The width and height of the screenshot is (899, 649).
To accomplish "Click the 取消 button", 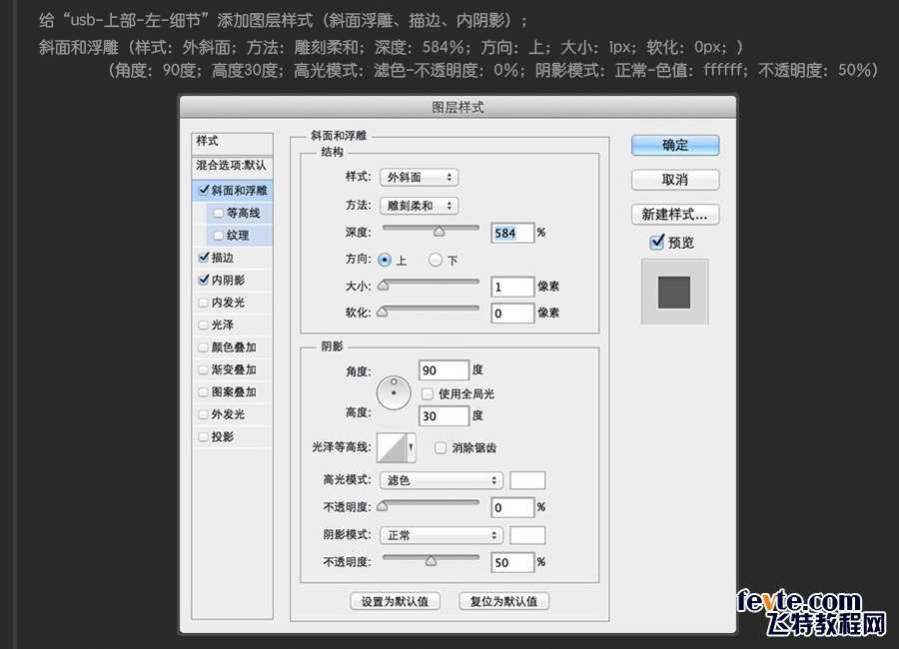I will click(x=675, y=180).
